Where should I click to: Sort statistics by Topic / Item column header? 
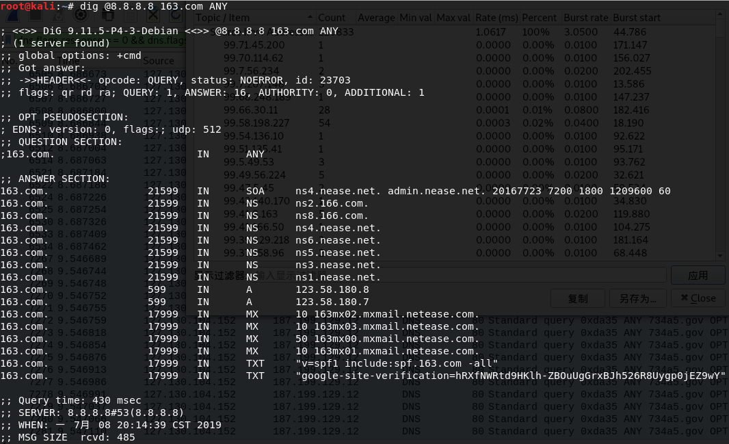click(x=254, y=18)
